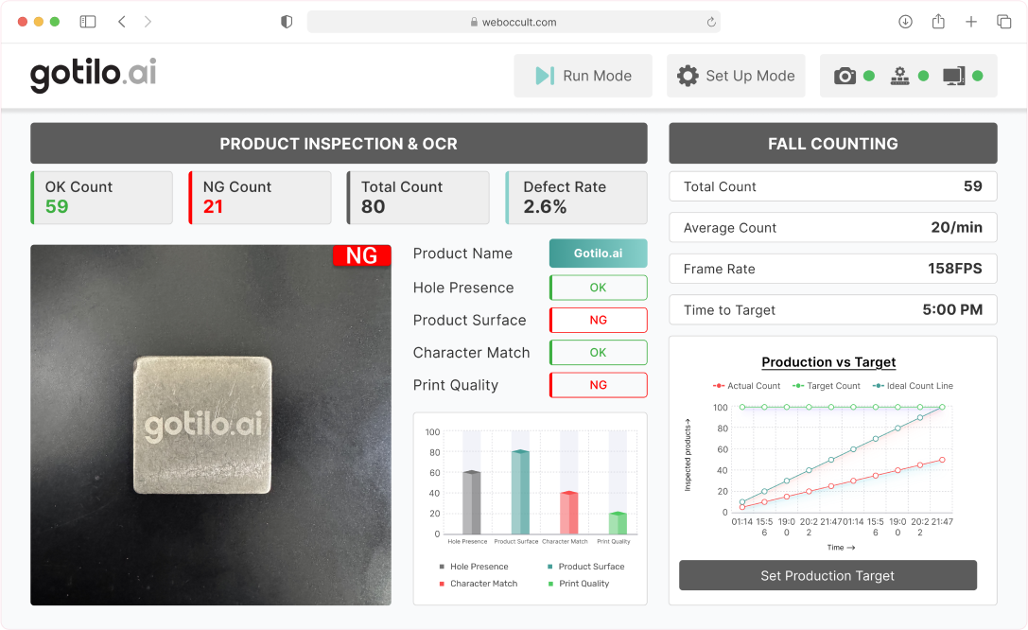Viewport: 1028px width, 630px height.
Task: Click the gotilo.ai logo
Action: pos(93,75)
